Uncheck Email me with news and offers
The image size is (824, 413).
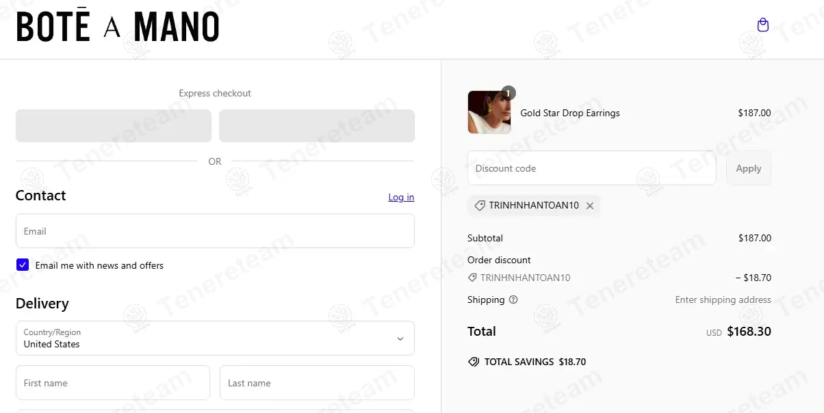coord(23,265)
